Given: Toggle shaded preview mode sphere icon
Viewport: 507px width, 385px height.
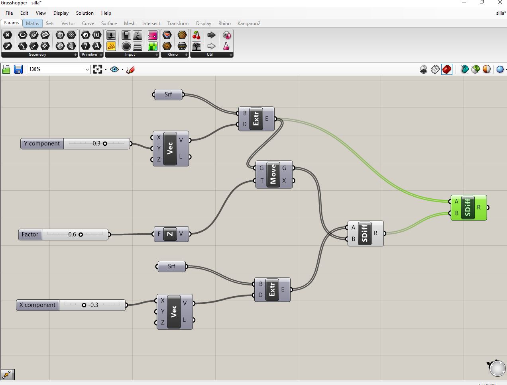Looking at the screenshot, I should point(487,69).
